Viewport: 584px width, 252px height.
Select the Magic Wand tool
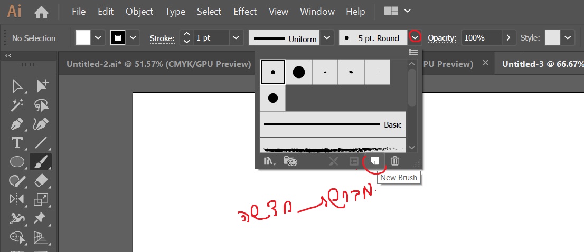[17, 105]
